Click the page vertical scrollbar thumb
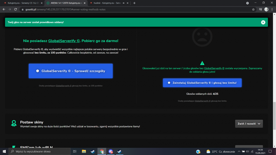The width and height of the screenshot is (276, 155). 274,116
